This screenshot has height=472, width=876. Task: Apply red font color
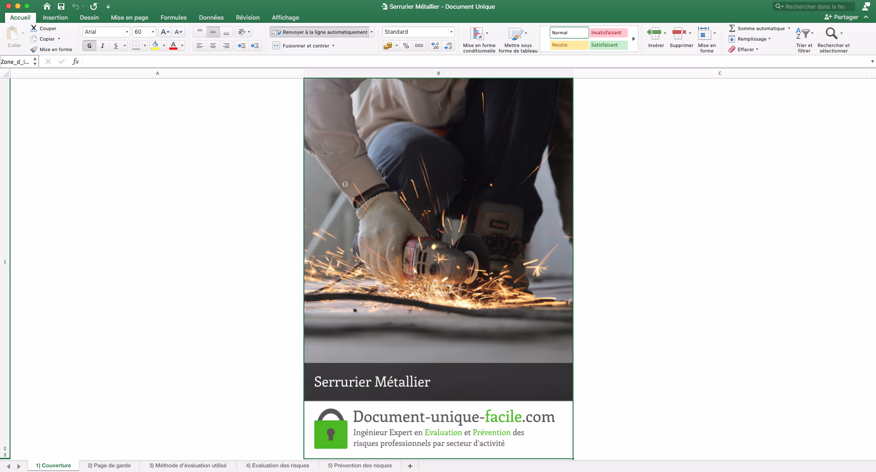coord(173,46)
